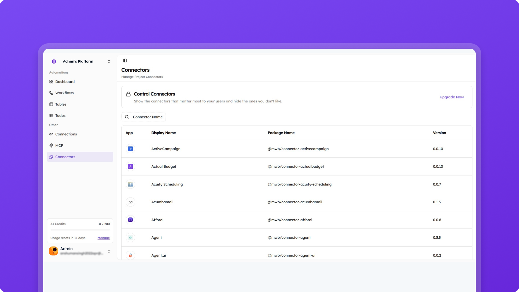Select the MCP tag icon
This screenshot has width=519, height=292.
[51, 145]
